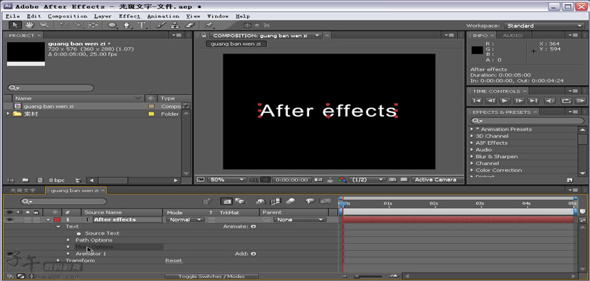Step back one frame

coord(491,101)
